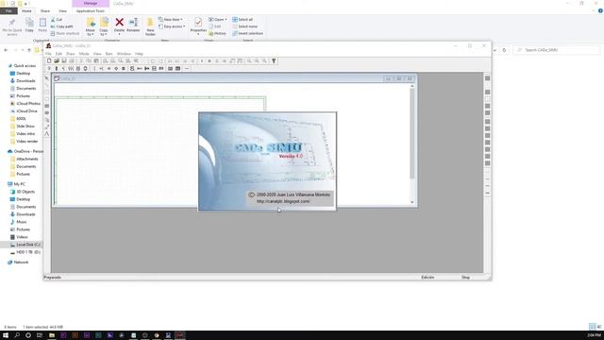Select Music under My PC
Viewport: 604px width, 340px height.
coord(19,222)
